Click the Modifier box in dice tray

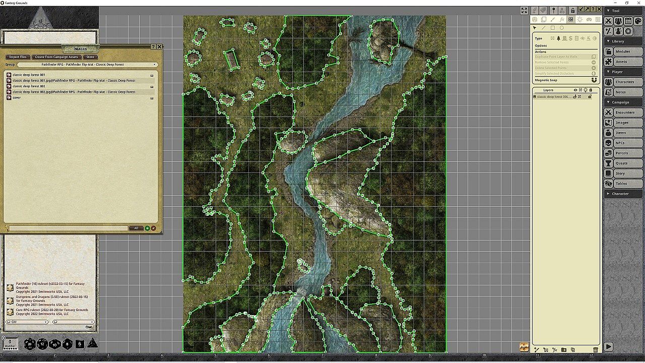coord(10,344)
